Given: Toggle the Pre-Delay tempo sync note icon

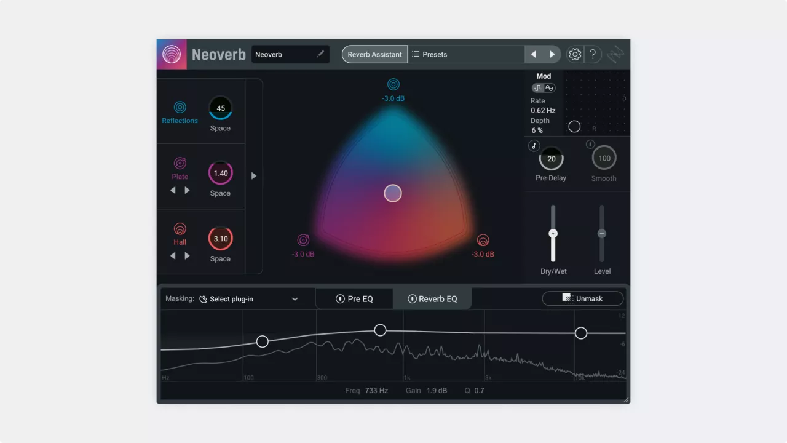Looking at the screenshot, I should tap(534, 146).
